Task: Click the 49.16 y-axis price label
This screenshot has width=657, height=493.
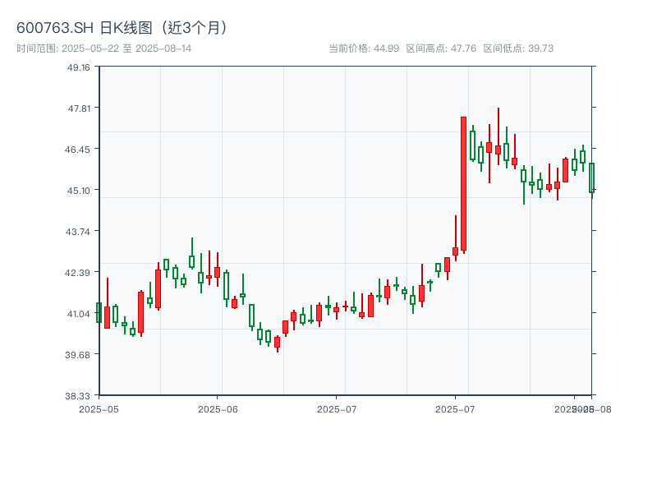Action: click(79, 67)
